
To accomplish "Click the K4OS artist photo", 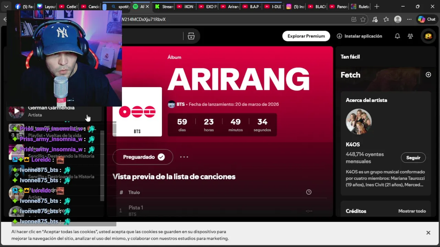I will 359,121.
